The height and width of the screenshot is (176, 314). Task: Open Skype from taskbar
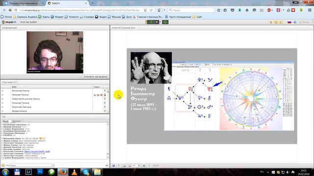tap(86, 172)
